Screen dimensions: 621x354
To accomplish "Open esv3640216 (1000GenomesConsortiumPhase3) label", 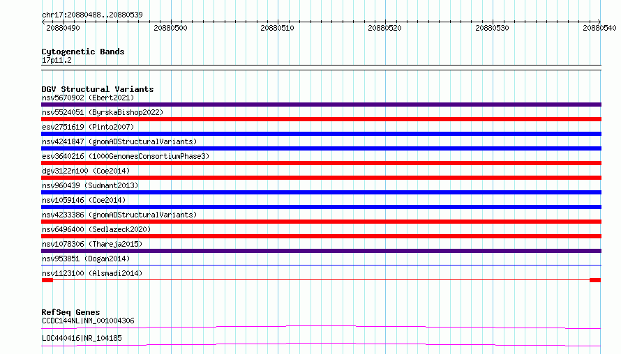I will click(x=126, y=156).
